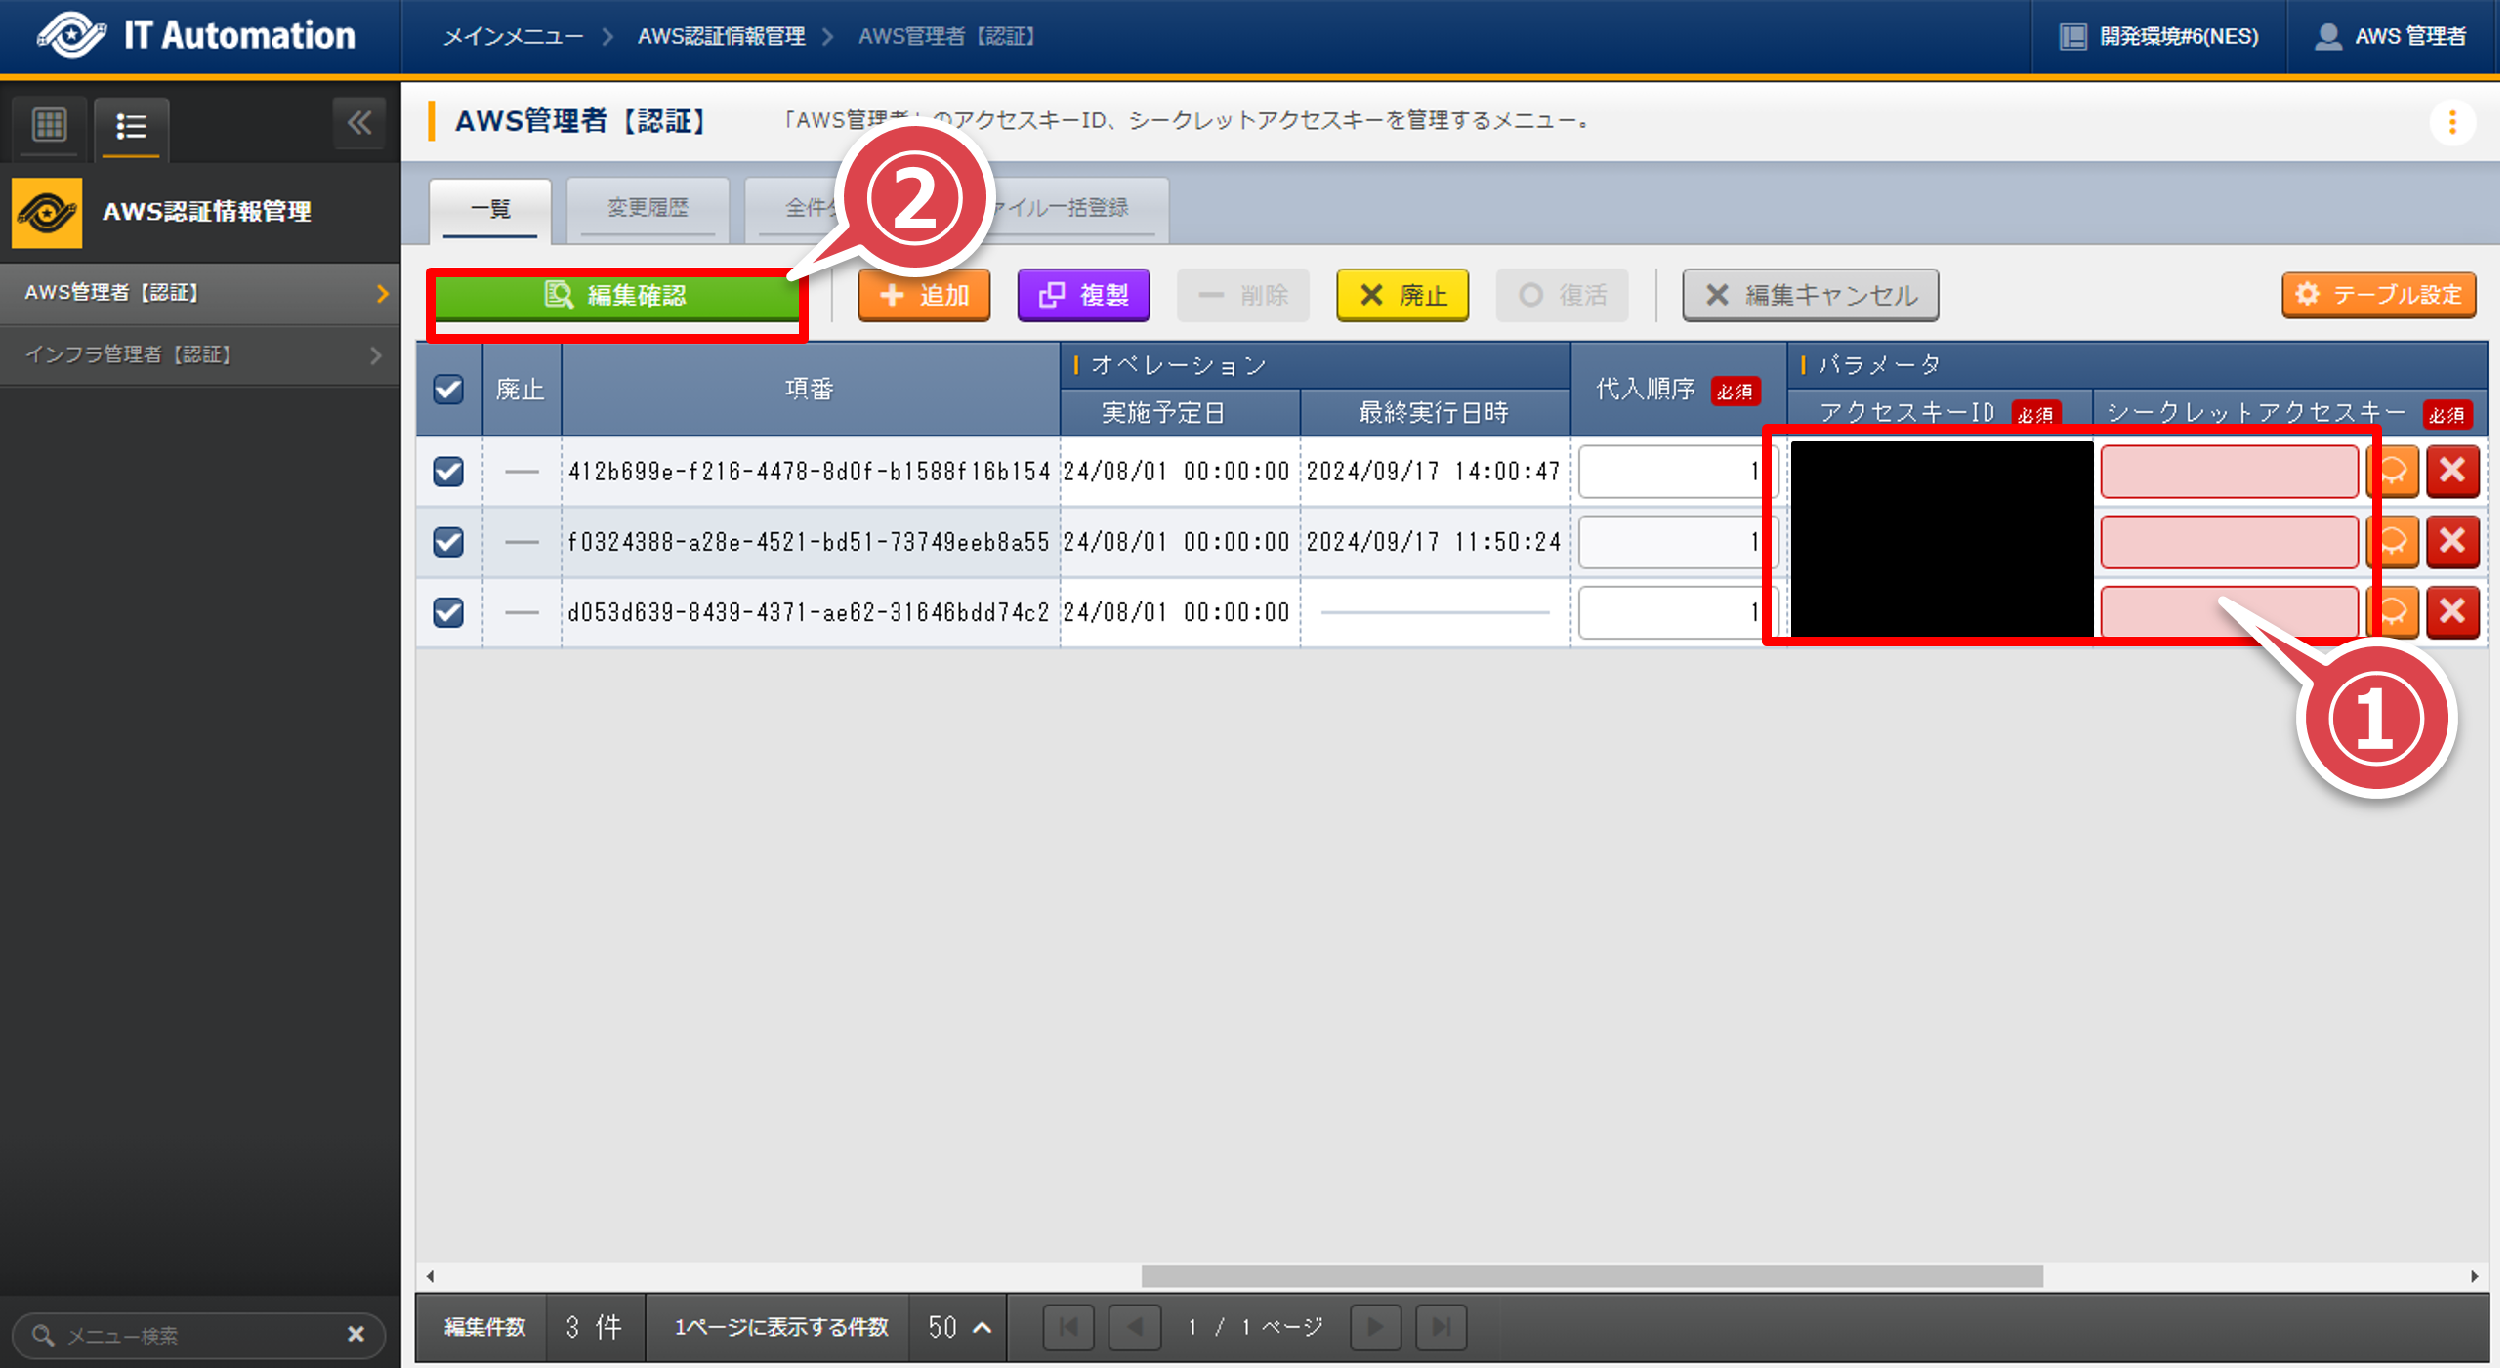Open the three-dot options menu icon

2451,122
